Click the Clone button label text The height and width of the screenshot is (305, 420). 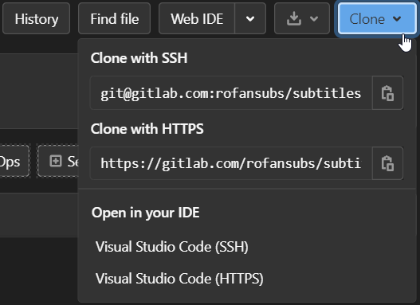[x=367, y=19]
